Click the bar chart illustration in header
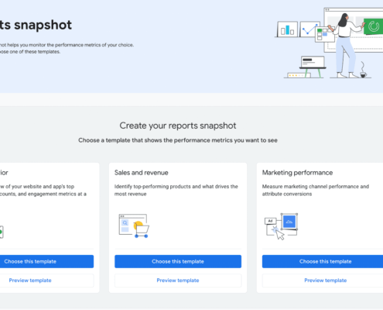 click(287, 29)
